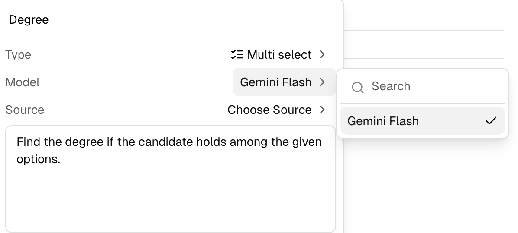
Task: Open the Choose Source dropdown
Action: [269, 110]
